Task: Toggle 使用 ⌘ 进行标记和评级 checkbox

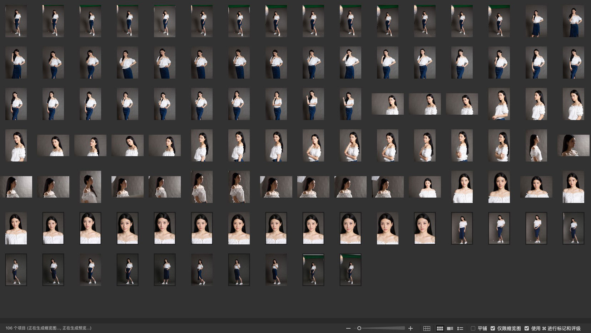Action: pyautogui.click(x=527, y=328)
